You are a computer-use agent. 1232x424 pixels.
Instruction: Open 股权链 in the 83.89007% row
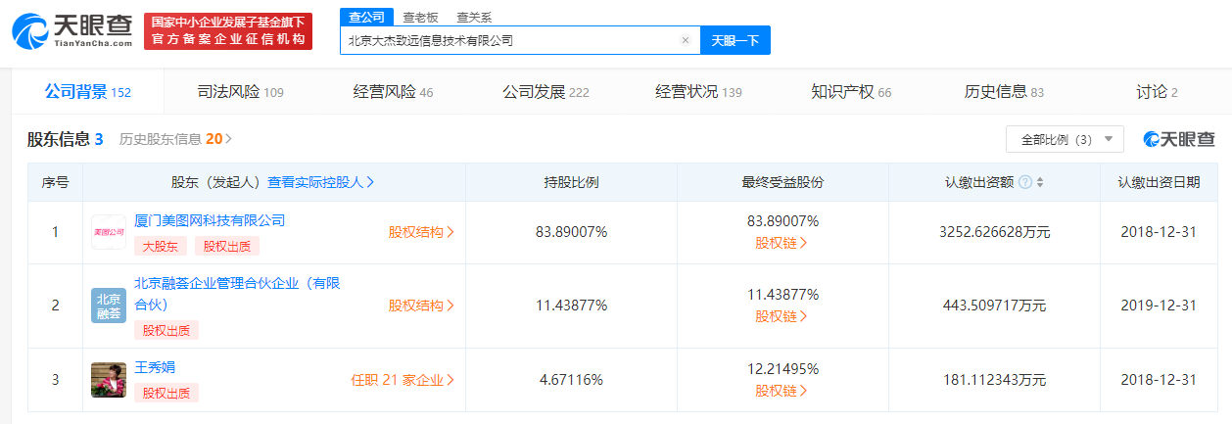pos(782,243)
